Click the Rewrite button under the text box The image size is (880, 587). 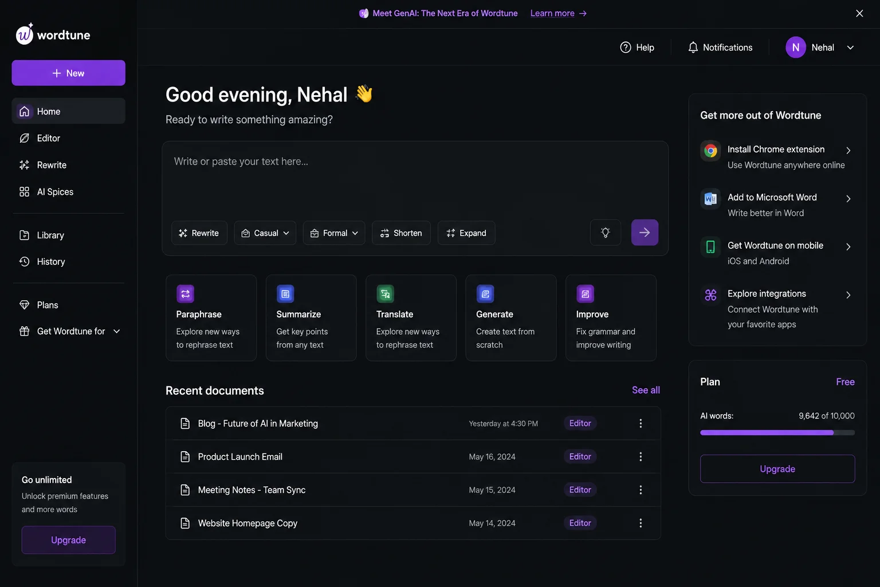[199, 233]
